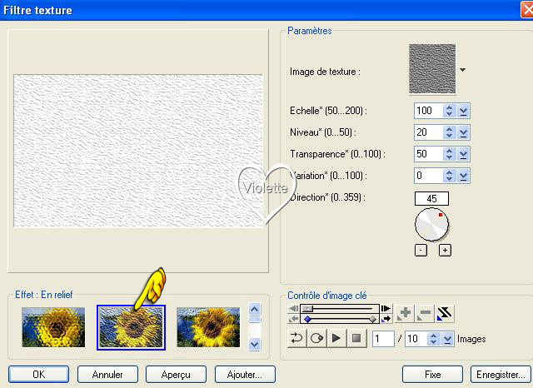Click the OK button
This screenshot has width=533, height=388.
point(38,375)
